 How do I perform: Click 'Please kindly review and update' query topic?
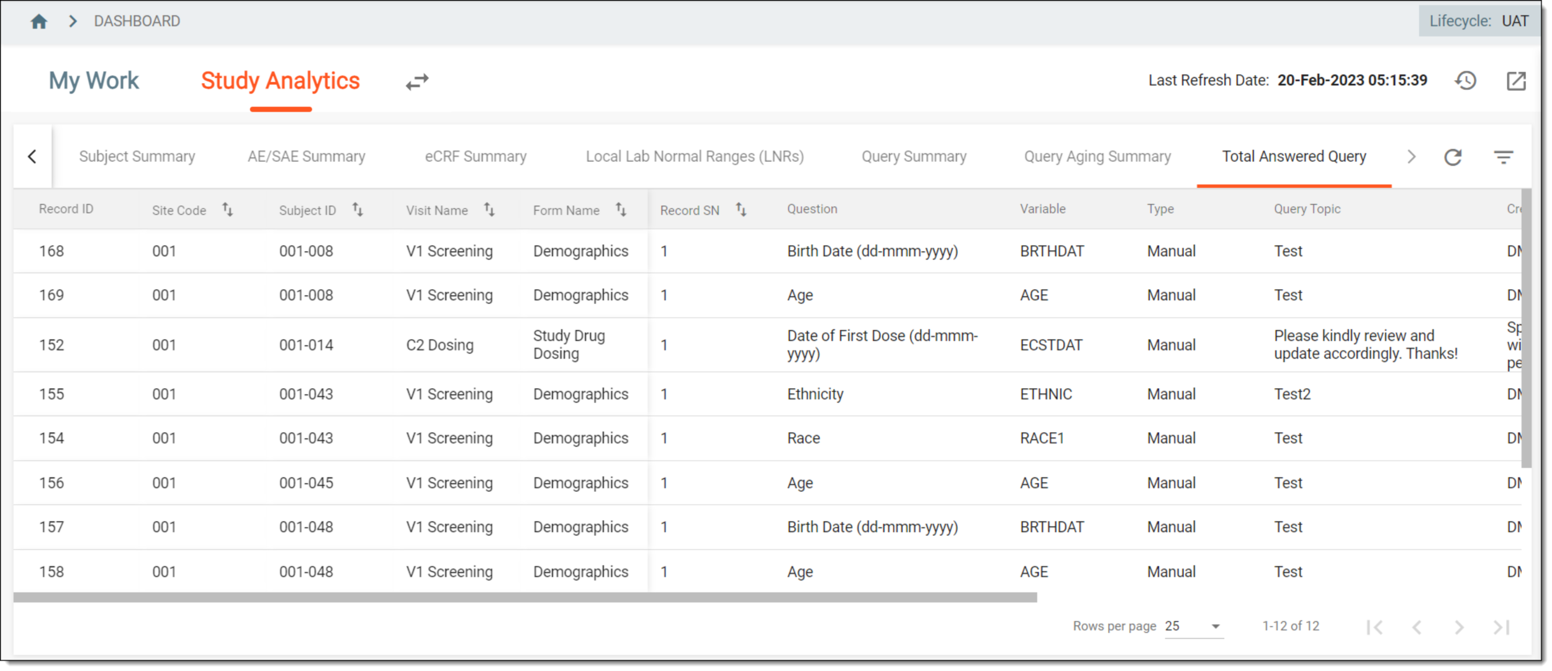pyautogui.click(x=1365, y=345)
